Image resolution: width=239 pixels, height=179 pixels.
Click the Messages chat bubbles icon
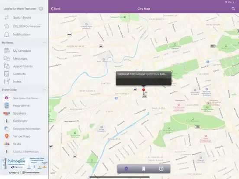coord(6,58)
